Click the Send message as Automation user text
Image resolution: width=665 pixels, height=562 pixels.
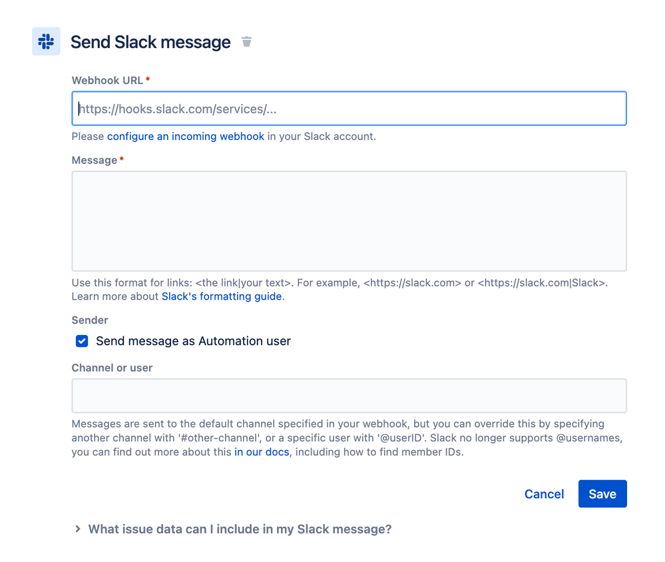(194, 341)
